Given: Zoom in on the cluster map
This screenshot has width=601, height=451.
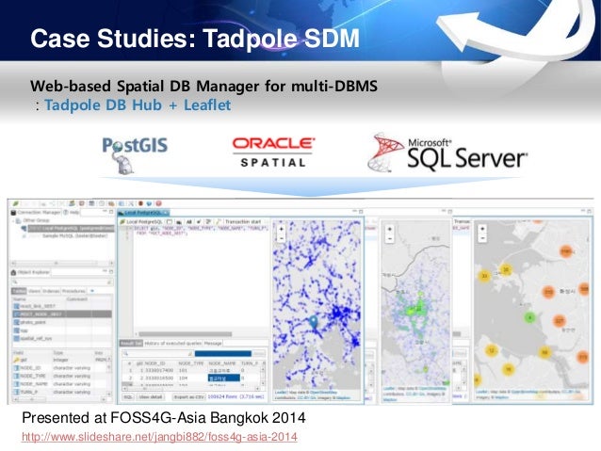Looking at the screenshot, I should coord(482,229).
